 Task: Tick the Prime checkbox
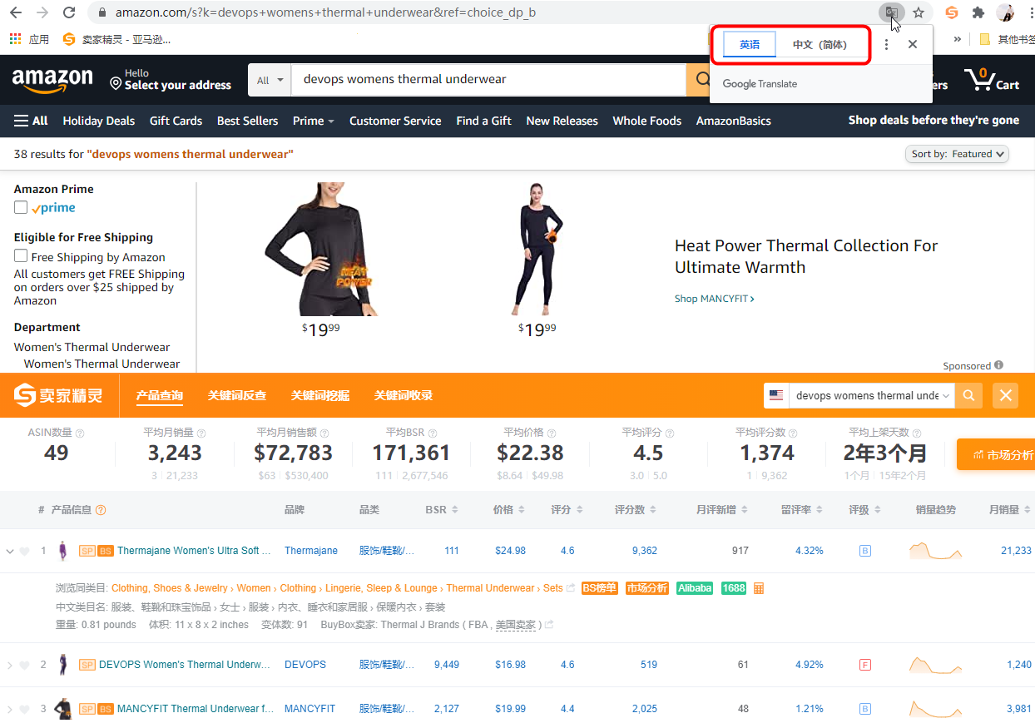pyautogui.click(x=21, y=207)
